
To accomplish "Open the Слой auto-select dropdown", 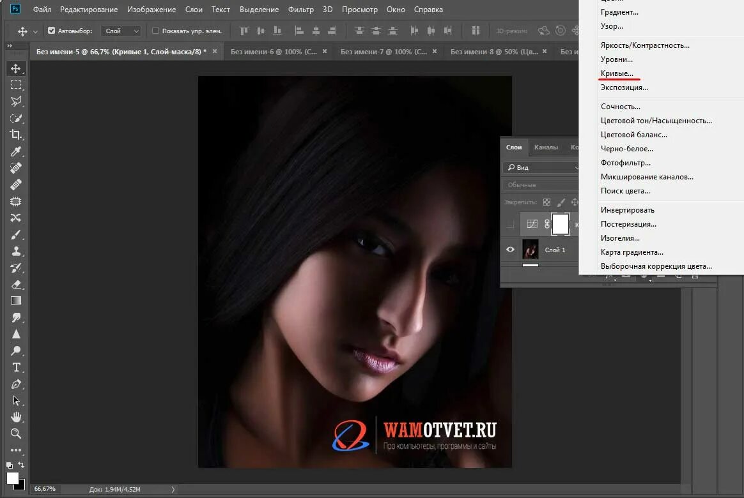I will click(121, 31).
